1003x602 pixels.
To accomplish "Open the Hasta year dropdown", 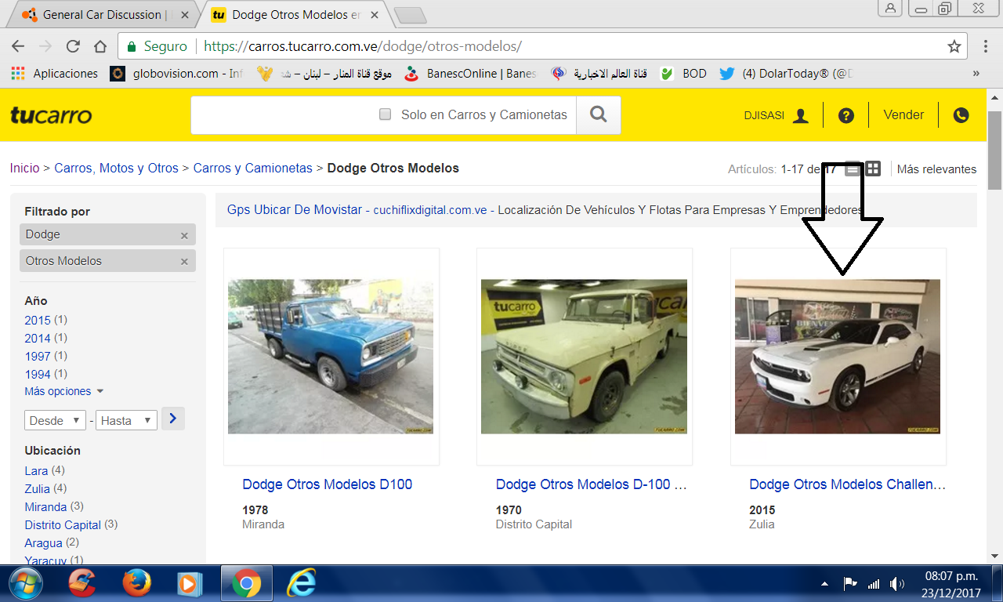I will tap(126, 420).
